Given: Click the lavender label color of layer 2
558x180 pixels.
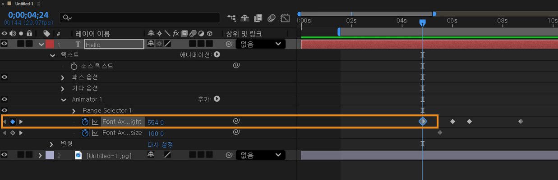Looking at the screenshot, I should pyautogui.click(x=50, y=155).
